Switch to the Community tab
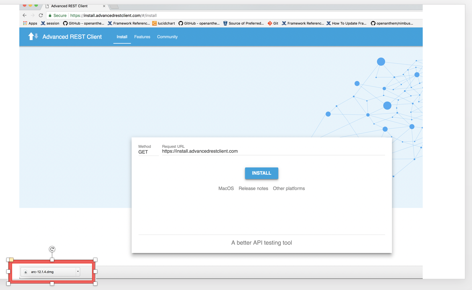 tap(167, 37)
